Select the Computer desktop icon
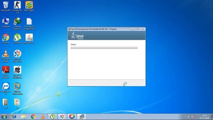The width and height of the screenshot is (213, 120). point(6,23)
